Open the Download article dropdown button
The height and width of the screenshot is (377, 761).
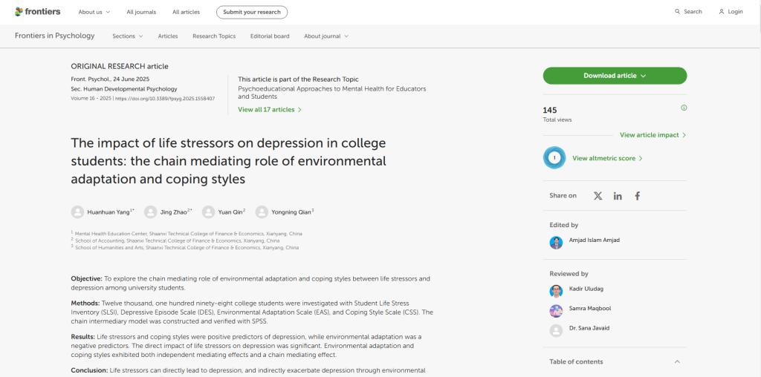point(615,76)
